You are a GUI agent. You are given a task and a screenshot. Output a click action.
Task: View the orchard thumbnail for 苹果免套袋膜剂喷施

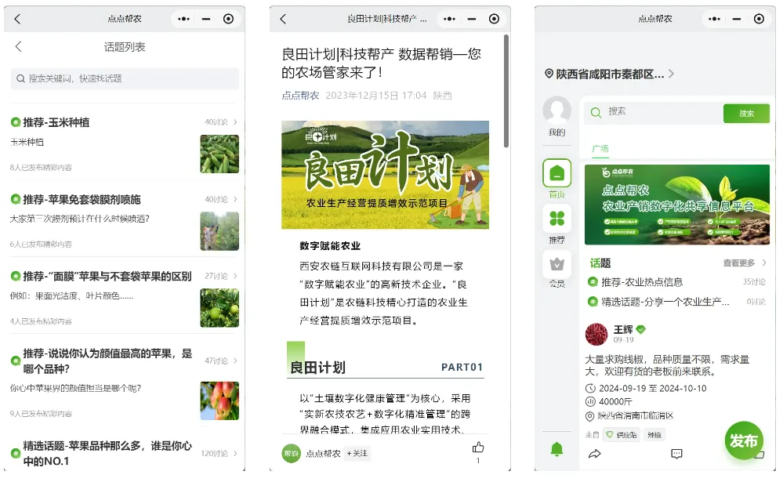[219, 231]
